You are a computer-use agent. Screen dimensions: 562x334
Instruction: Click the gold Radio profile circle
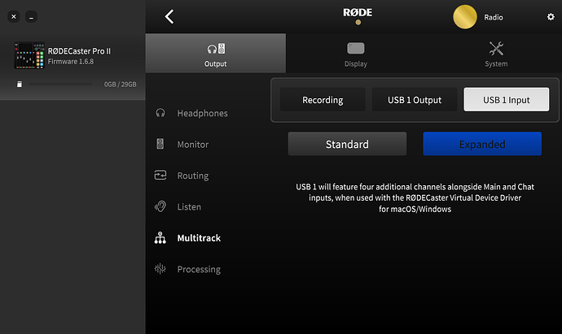point(466,17)
